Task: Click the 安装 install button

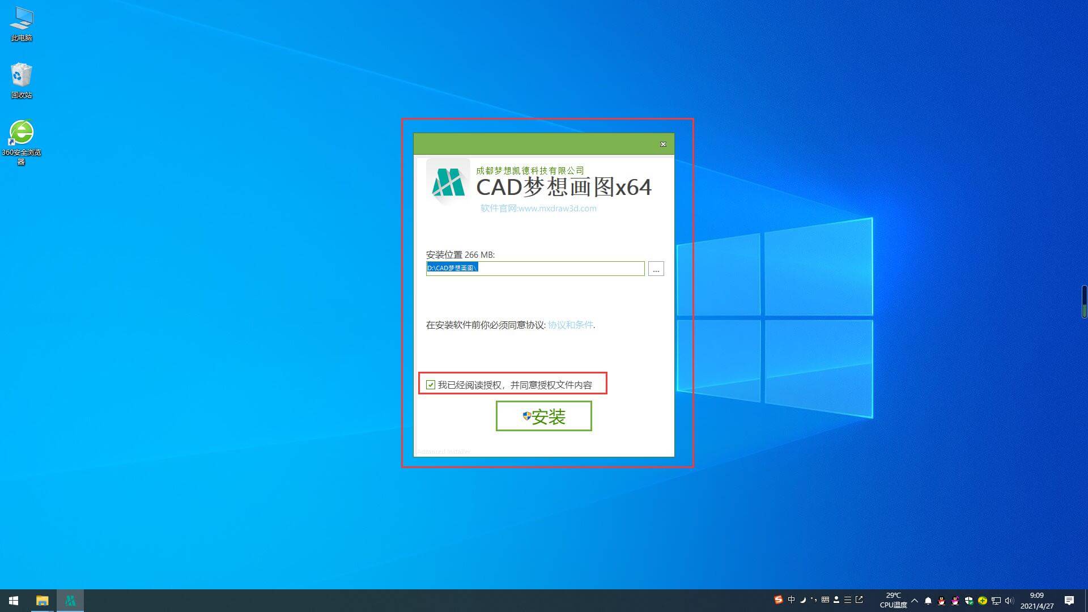Action: 543,416
